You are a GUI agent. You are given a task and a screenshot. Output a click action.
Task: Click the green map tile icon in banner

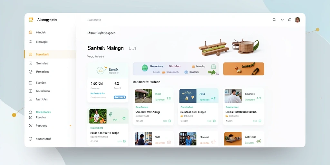tap(213, 67)
